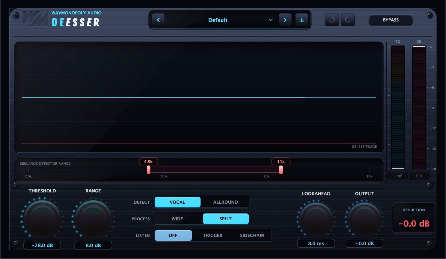
Task: Click the GR meter 0.0 readout
Action: tap(419, 176)
